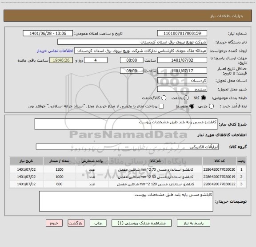Open اطلاعات تماس خریدار link
The width and height of the screenshot is (256, 247).
click(55, 51)
